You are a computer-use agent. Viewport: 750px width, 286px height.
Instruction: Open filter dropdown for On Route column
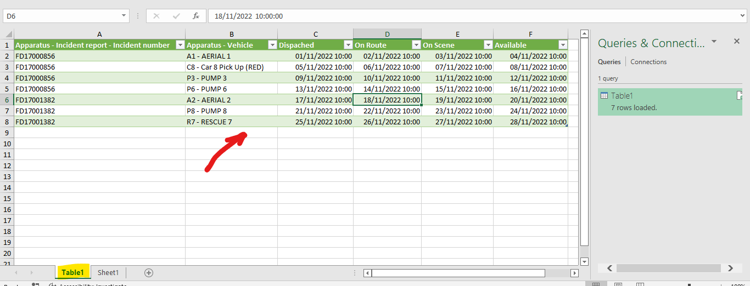(416, 45)
